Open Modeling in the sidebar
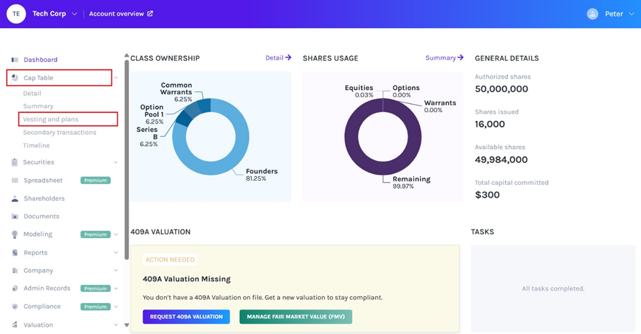641x334 pixels. point(38,234)
